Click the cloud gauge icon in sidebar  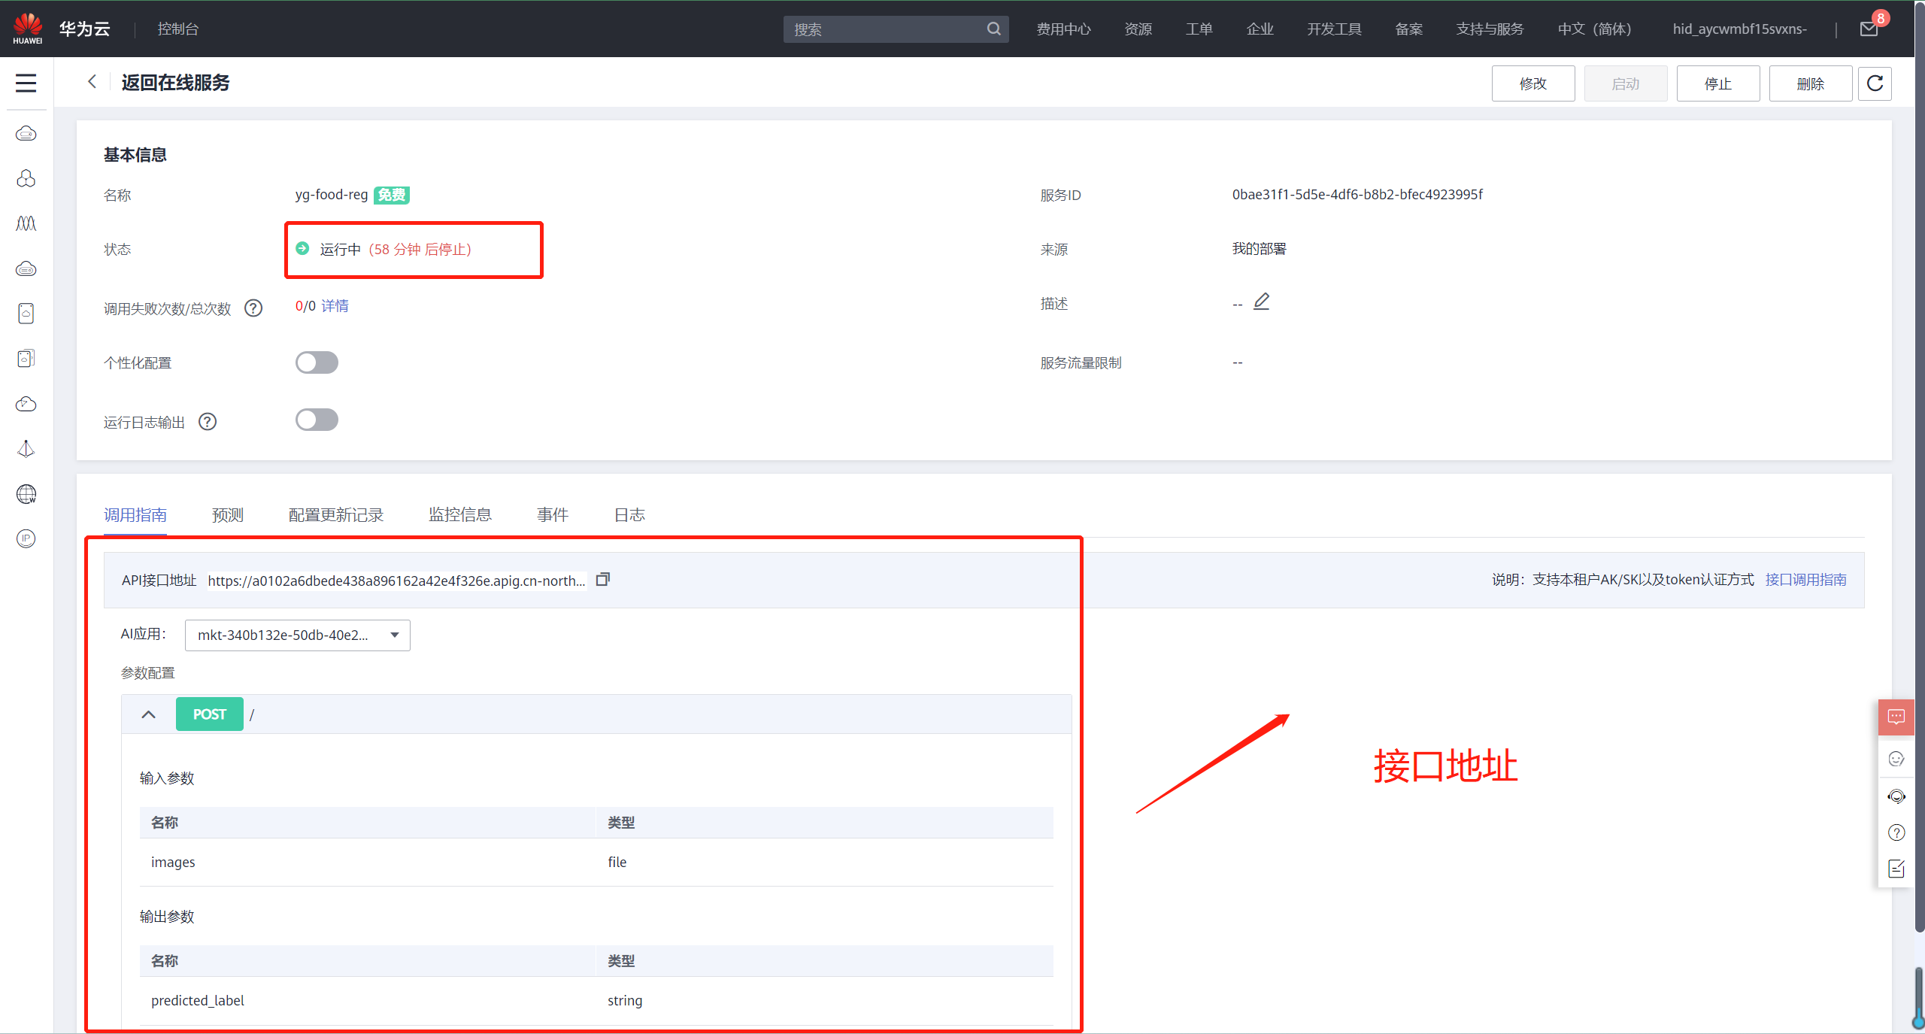click(26, 404)
